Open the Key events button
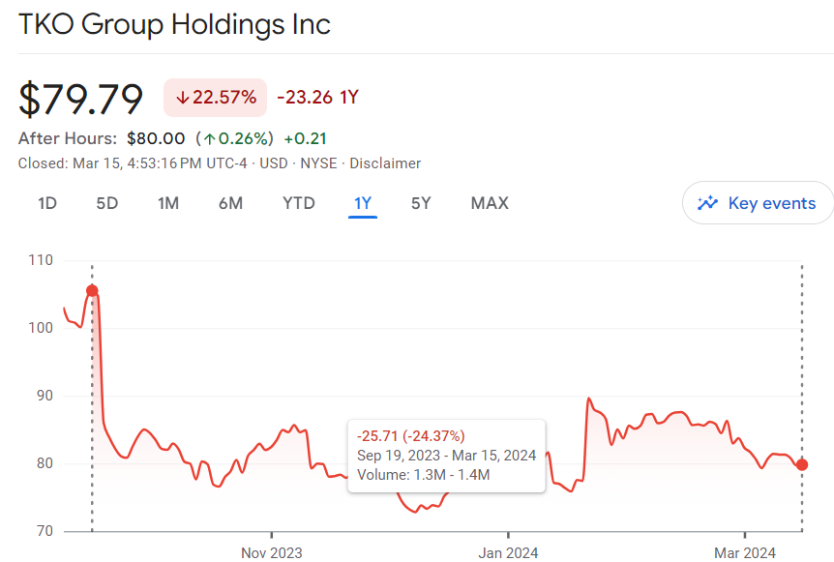834x562 pixels. (758, 203)
